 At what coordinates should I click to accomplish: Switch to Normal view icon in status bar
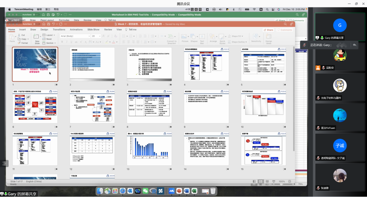coord(254,181)
